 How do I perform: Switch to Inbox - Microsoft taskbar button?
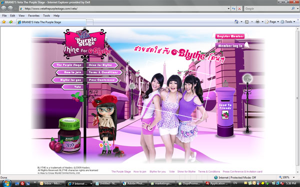(51, 184)
